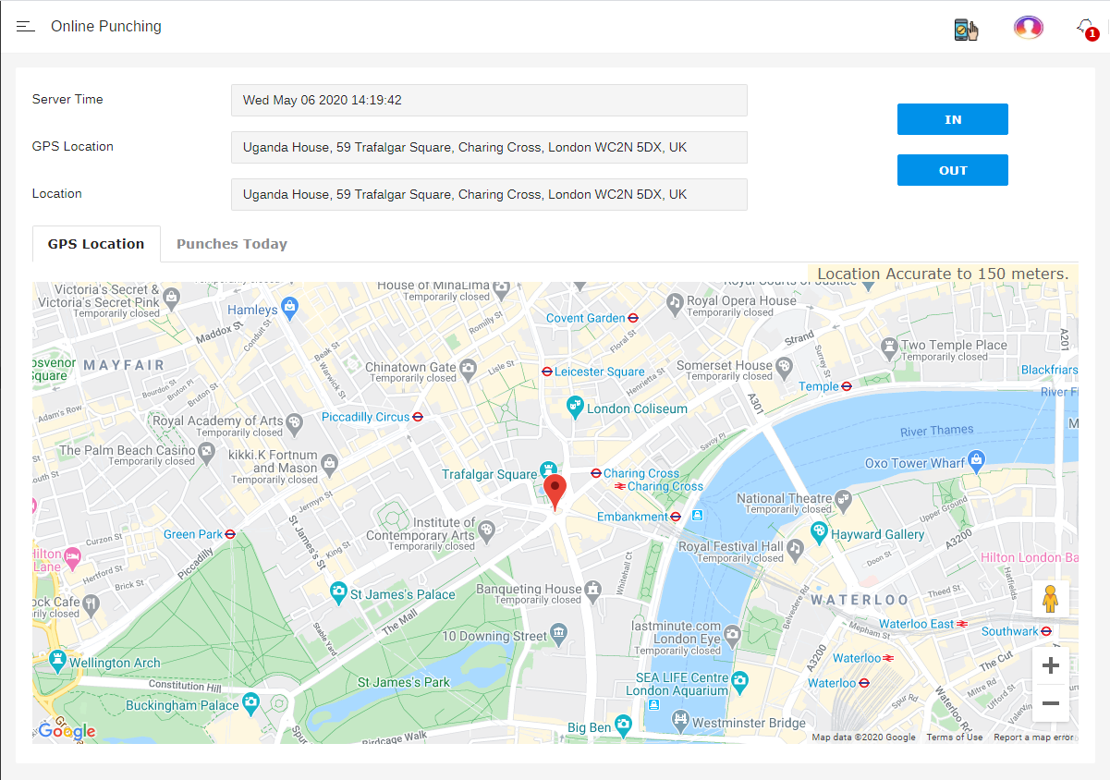
Task: Zoom out on the map
Action: tap(1051, 703)
